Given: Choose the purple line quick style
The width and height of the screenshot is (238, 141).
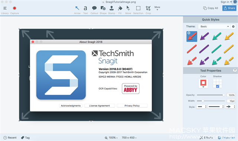Looking at the screenshot, I should click(204, 49).
